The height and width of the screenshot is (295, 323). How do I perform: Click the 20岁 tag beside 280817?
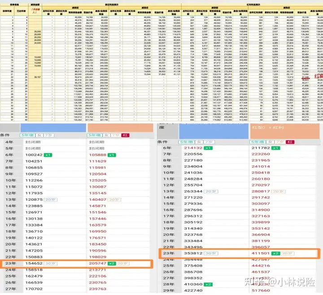click(x=278, y=191)
